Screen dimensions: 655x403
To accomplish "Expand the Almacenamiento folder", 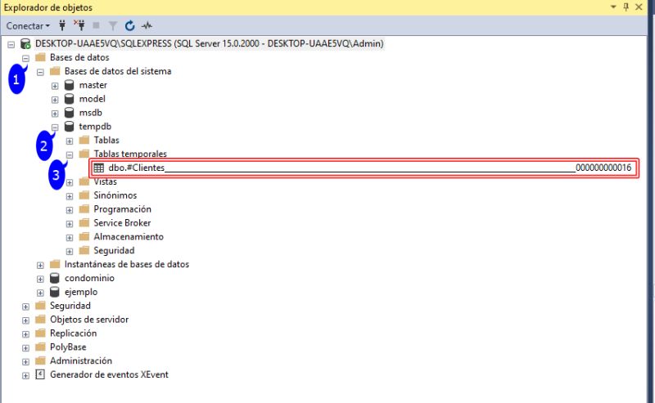I will pos(70,237).
